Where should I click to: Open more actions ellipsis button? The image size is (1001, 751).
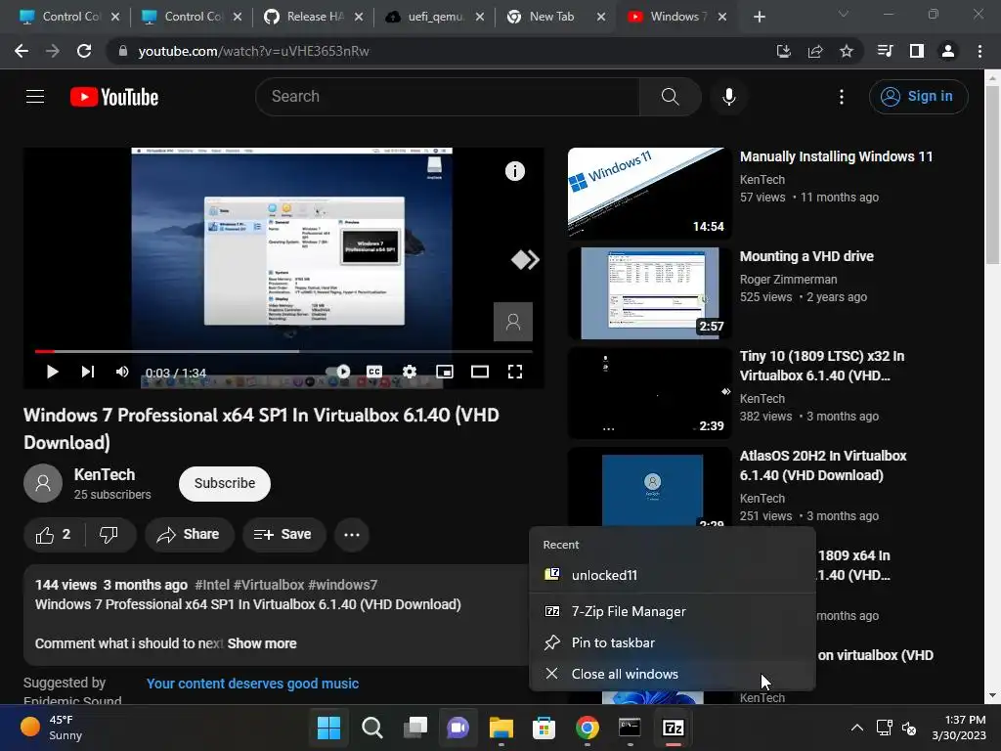tap(352, 535)
